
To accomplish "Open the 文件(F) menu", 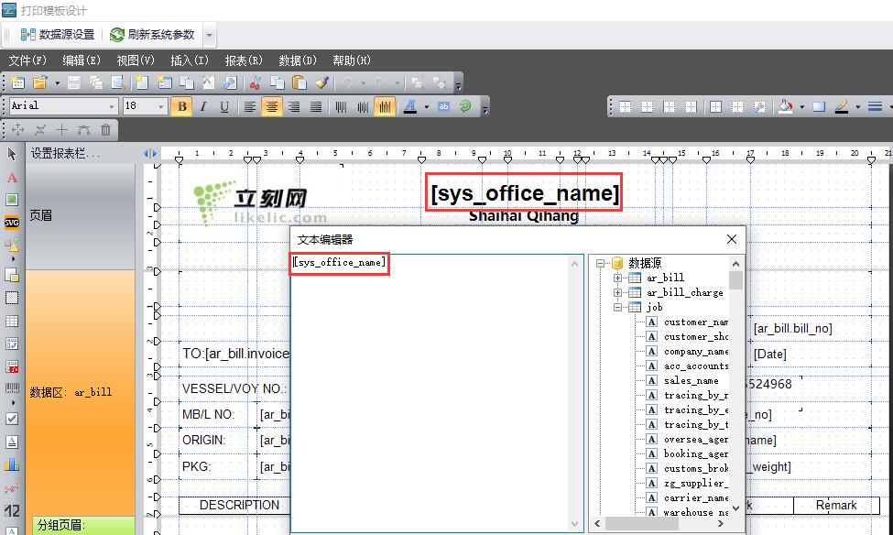I will [x=27, y=60].
